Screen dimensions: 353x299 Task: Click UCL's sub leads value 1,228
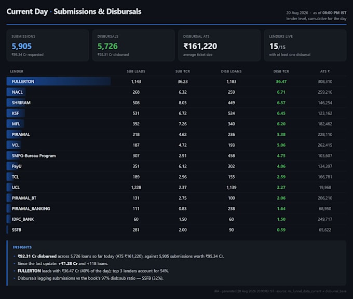136,187
